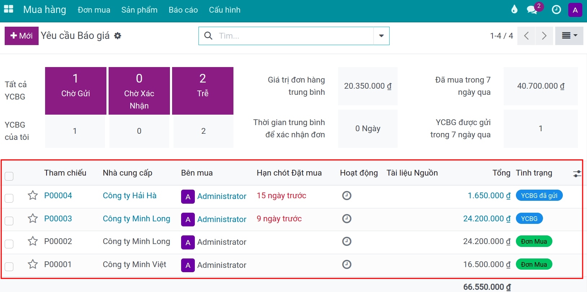Click Administrator avatar in P00003 row
Viewport: 587px width, 292px height.
click(x=188, y=220)
